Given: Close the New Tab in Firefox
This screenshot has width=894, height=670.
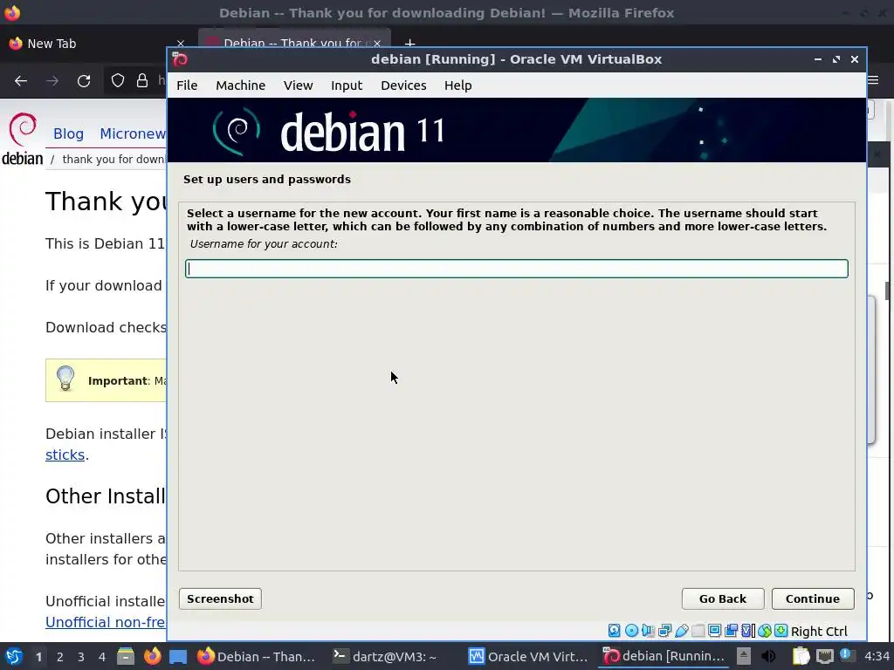Looking at the screenshot, I should pyautogui.click(x=180, y=44).
